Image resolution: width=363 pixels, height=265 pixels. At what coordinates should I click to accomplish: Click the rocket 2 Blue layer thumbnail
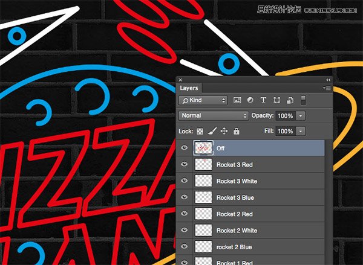[x=203, y=247]
